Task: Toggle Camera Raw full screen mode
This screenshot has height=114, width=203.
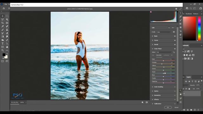Action: click(x=180, y=9)
